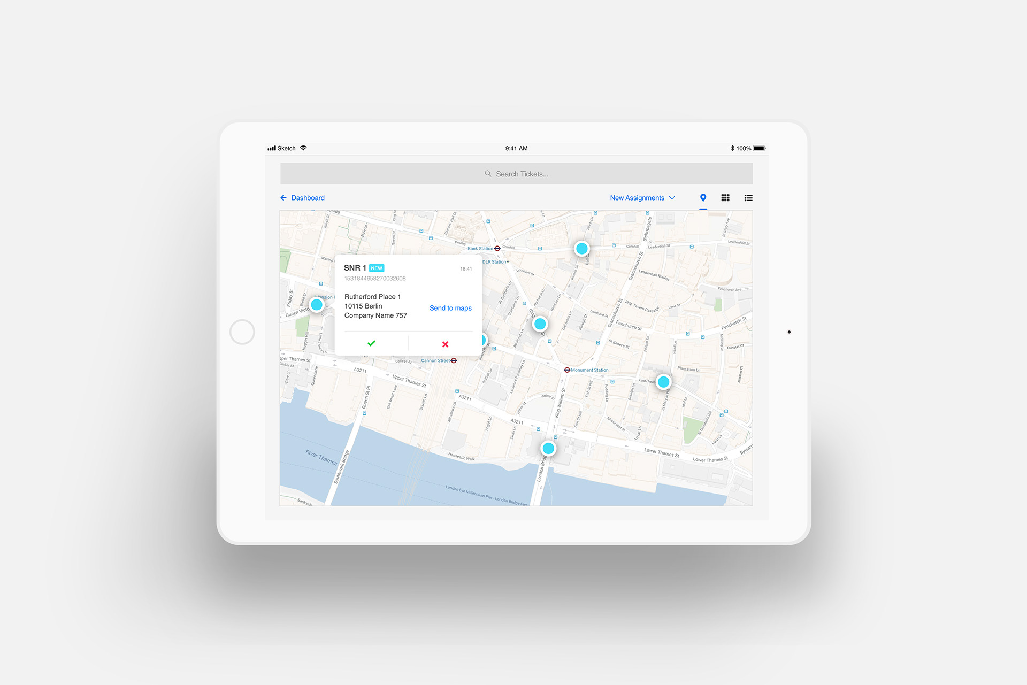Tap the tablet home button
The image size is (1027, 685).
point(242,332)
